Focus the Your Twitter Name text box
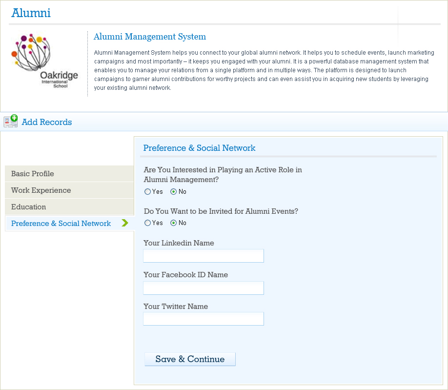This screenshot has width=448, height=390. pos(204,319)
